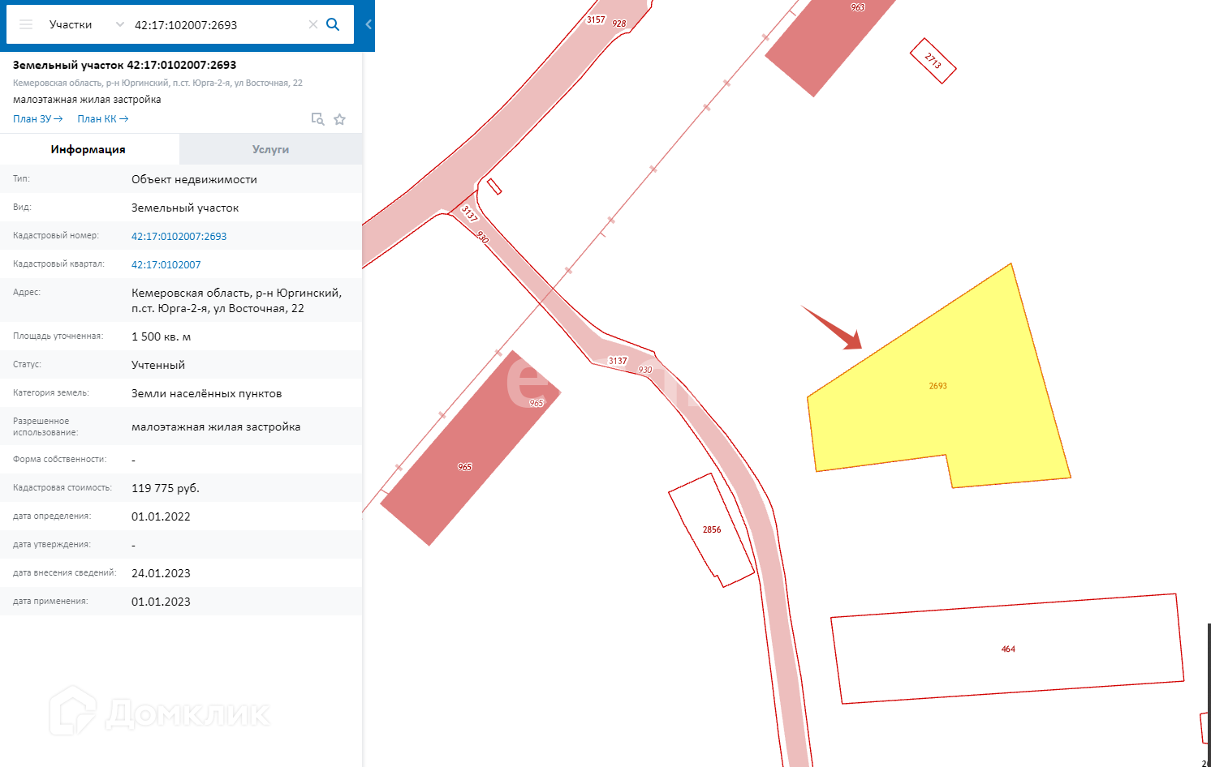Click the land category Земли населённых пунктов

coord(207,393)
